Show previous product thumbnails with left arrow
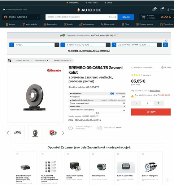 (x=8, y=133)
